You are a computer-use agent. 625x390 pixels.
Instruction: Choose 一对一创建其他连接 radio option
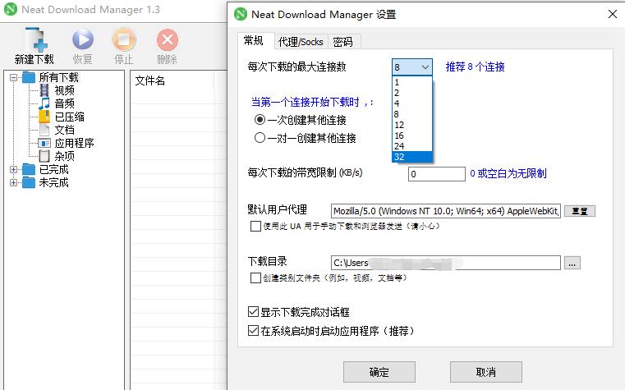click(260, 138)
